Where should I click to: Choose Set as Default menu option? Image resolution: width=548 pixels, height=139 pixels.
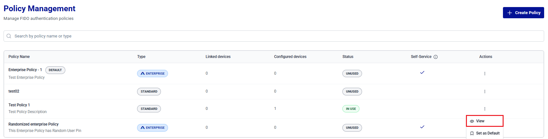485,133
